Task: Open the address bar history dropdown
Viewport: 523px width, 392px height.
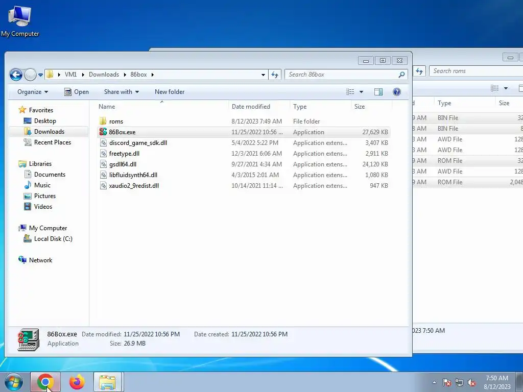Action: tap(263, 75)
